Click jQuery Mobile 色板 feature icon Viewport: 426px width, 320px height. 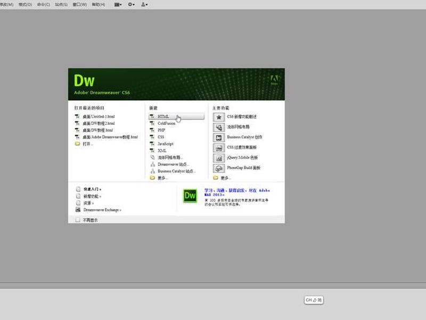point(219,158)
